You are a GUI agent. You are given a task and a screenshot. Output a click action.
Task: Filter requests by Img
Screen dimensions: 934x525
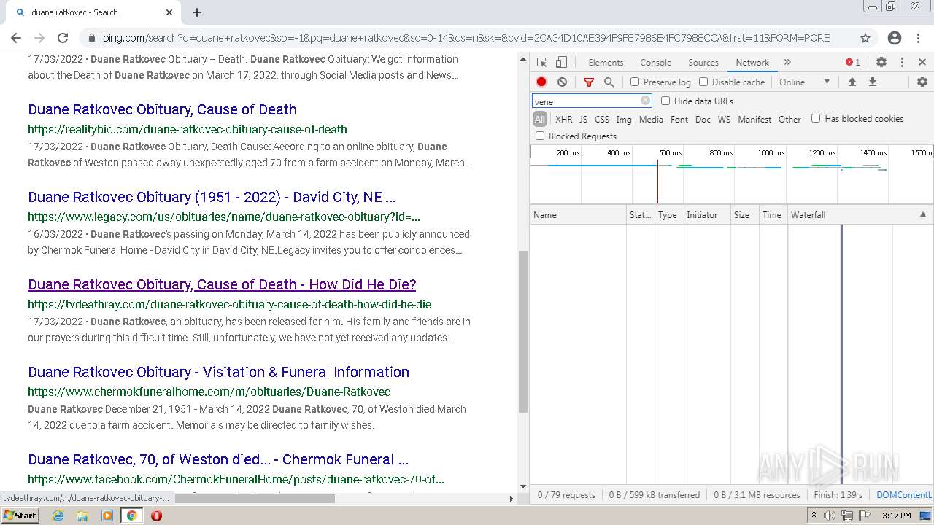tap(624, 119)
